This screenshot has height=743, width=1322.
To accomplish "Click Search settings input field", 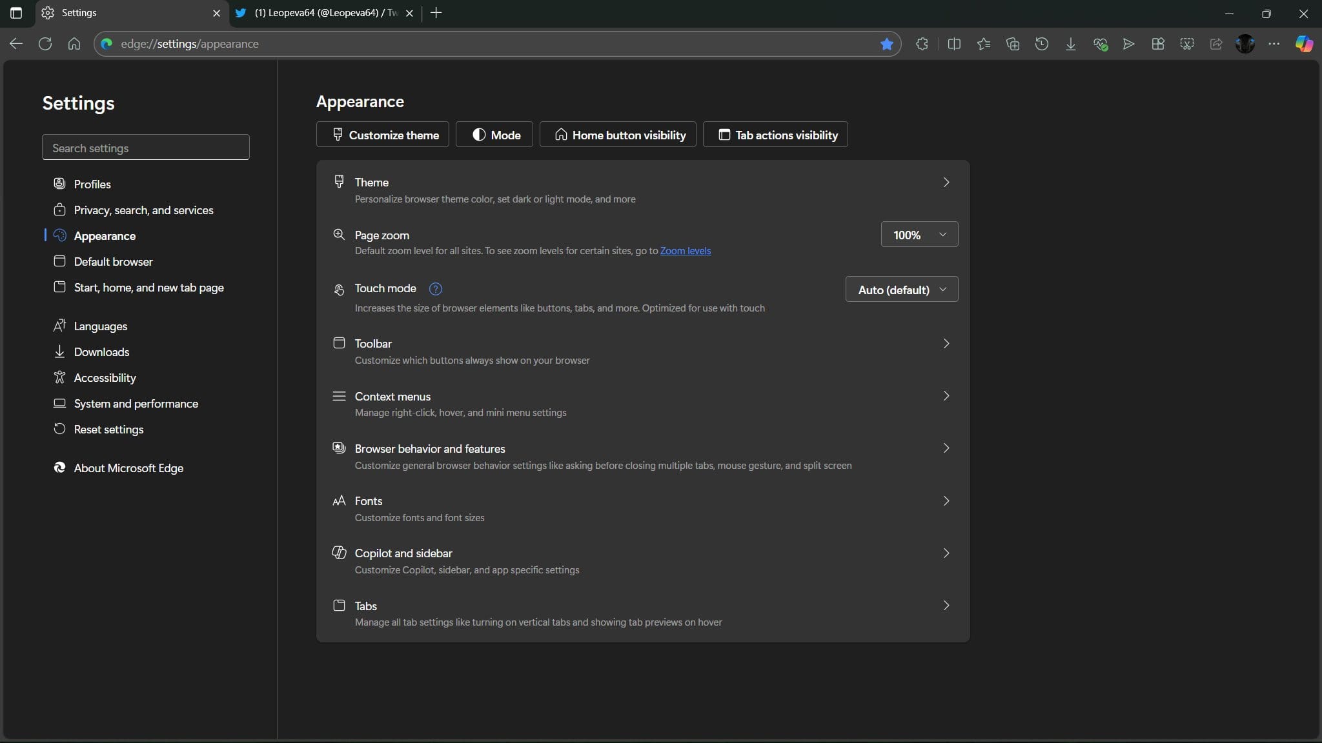I will [x=145, y=147].
